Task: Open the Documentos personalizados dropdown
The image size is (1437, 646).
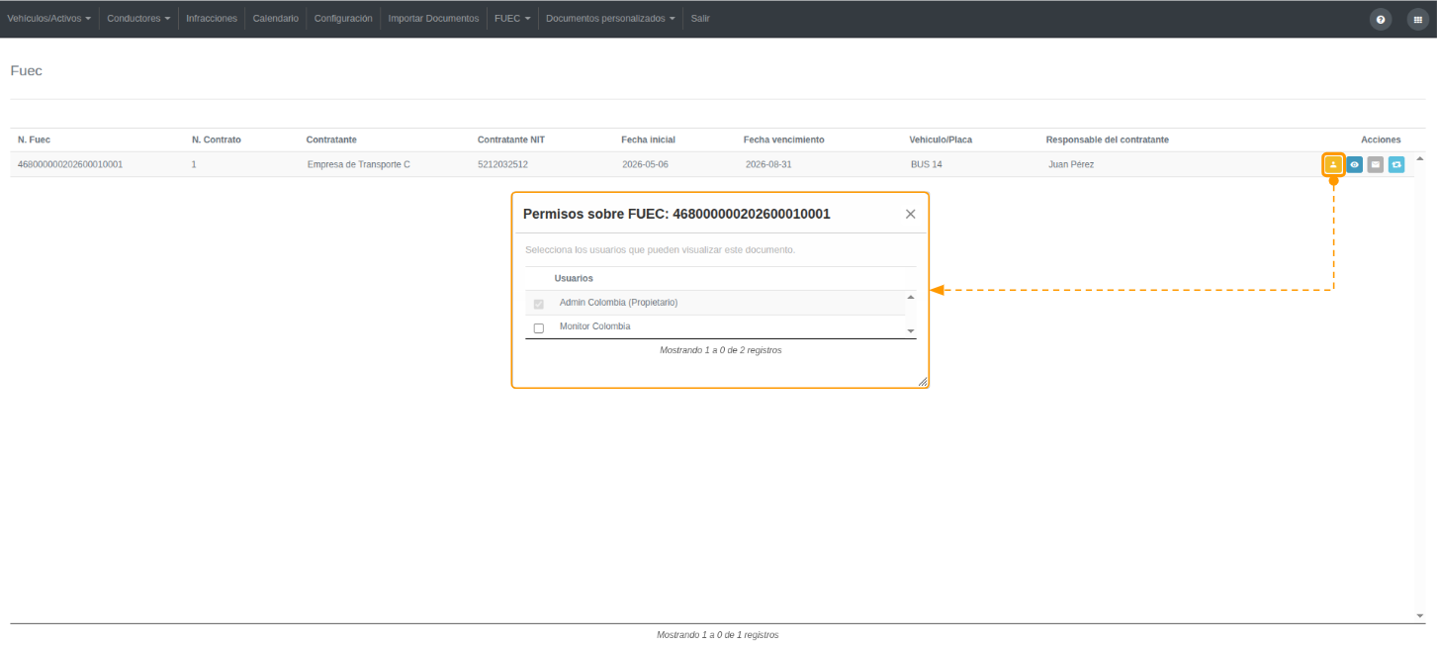Action: pyautogui.click(x=611, y=19)
